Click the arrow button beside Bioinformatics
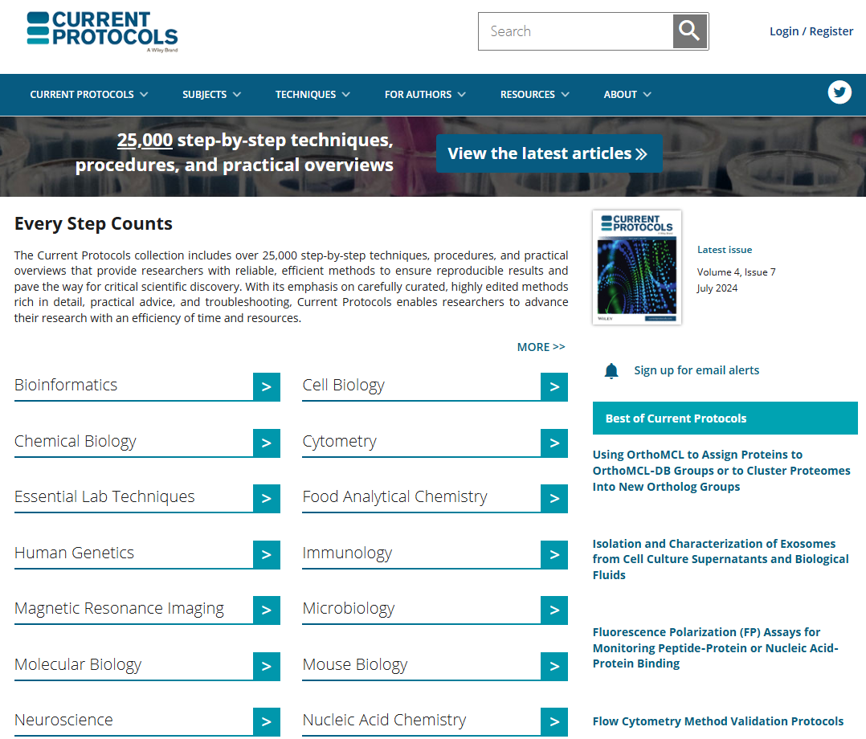 click(x=266, y=386)
